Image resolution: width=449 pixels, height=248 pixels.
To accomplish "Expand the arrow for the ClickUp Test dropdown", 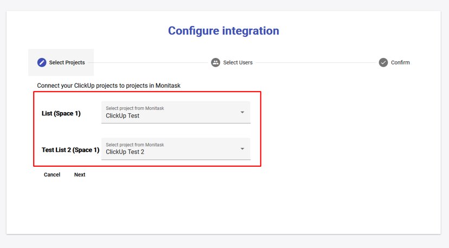I will point(242,113).
